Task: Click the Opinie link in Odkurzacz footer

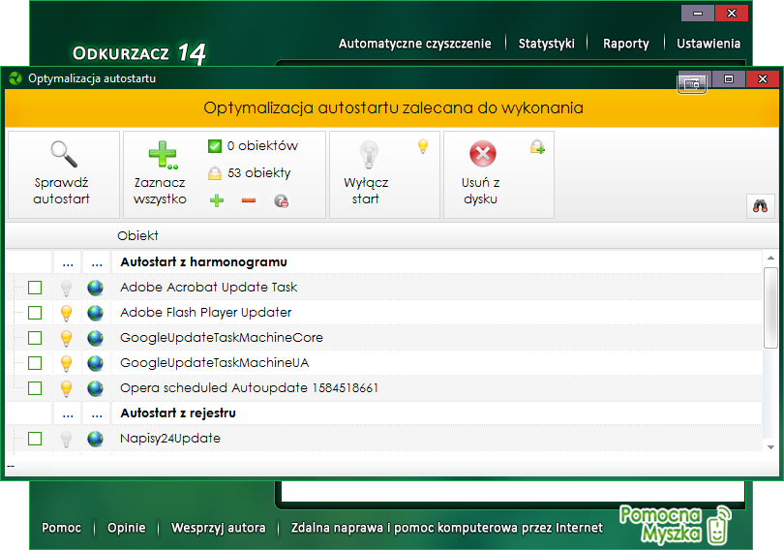Action: 127,528
